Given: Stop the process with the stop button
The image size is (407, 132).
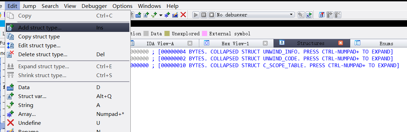Looking at the screenshot, I should click(x=212, y=15).
